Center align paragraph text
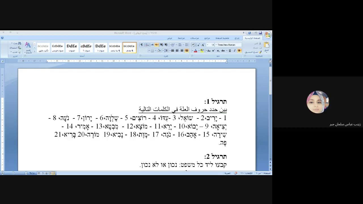 182,51
